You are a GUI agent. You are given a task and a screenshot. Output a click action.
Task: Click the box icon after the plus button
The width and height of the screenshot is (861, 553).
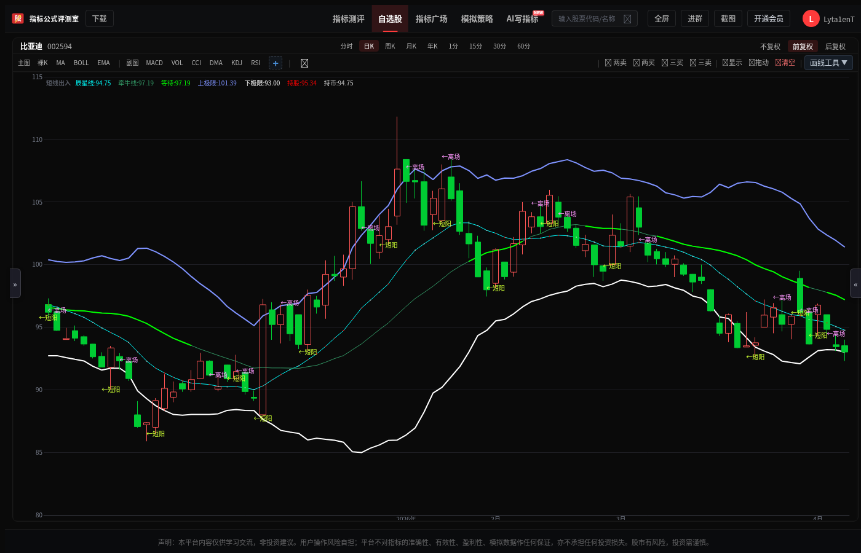304,63
